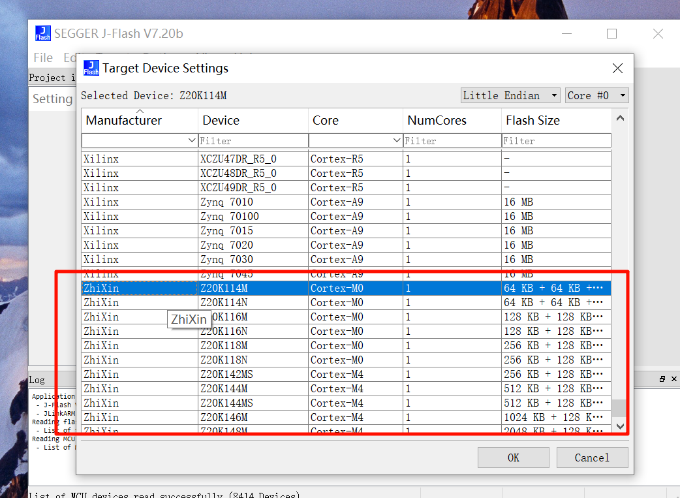
Task: Minimize the J-Flash main window
Action: 566,33
